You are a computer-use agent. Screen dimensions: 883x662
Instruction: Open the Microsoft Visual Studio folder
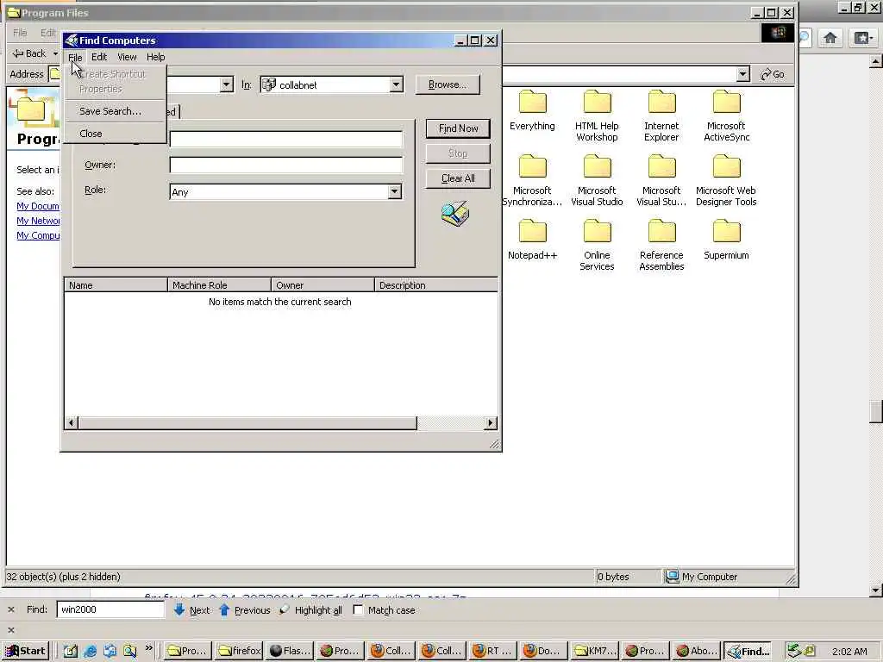[x=597, y=181]
